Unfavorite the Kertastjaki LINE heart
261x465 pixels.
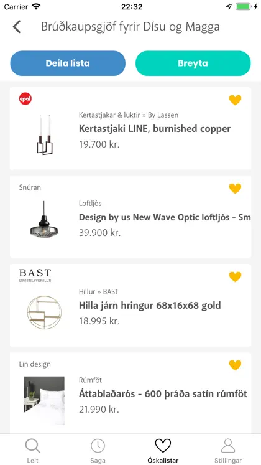point(236,100)
